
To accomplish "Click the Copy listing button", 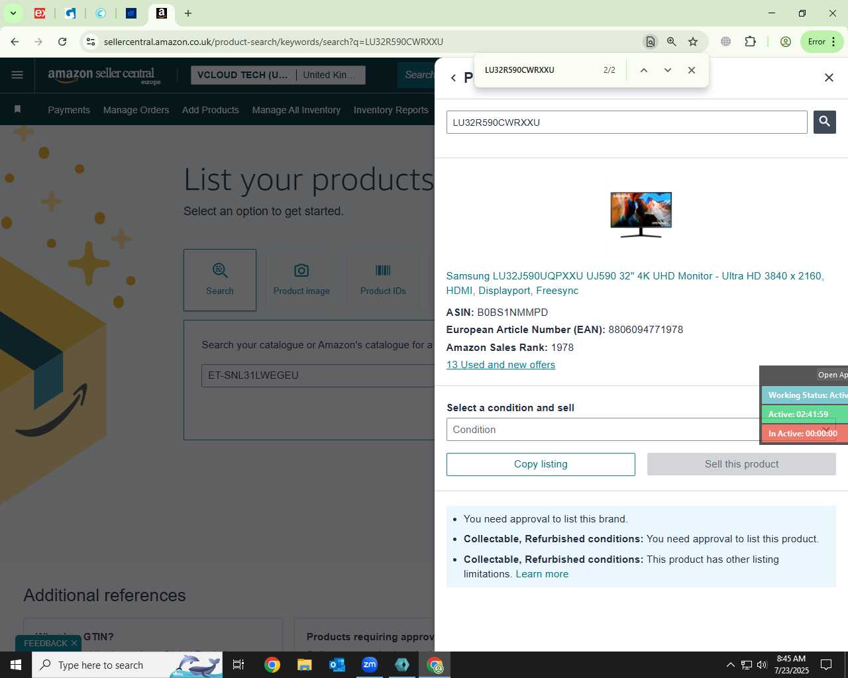I will point(541,464).
